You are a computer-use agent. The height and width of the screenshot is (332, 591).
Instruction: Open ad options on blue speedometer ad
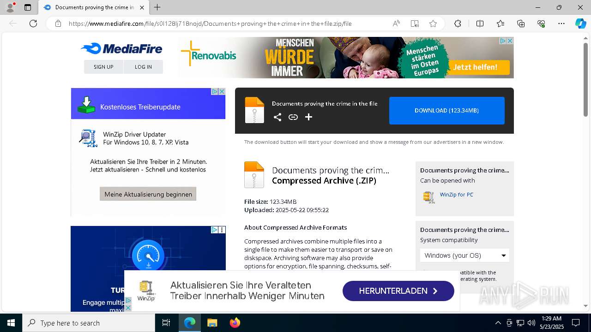click(x=222, y=230)
